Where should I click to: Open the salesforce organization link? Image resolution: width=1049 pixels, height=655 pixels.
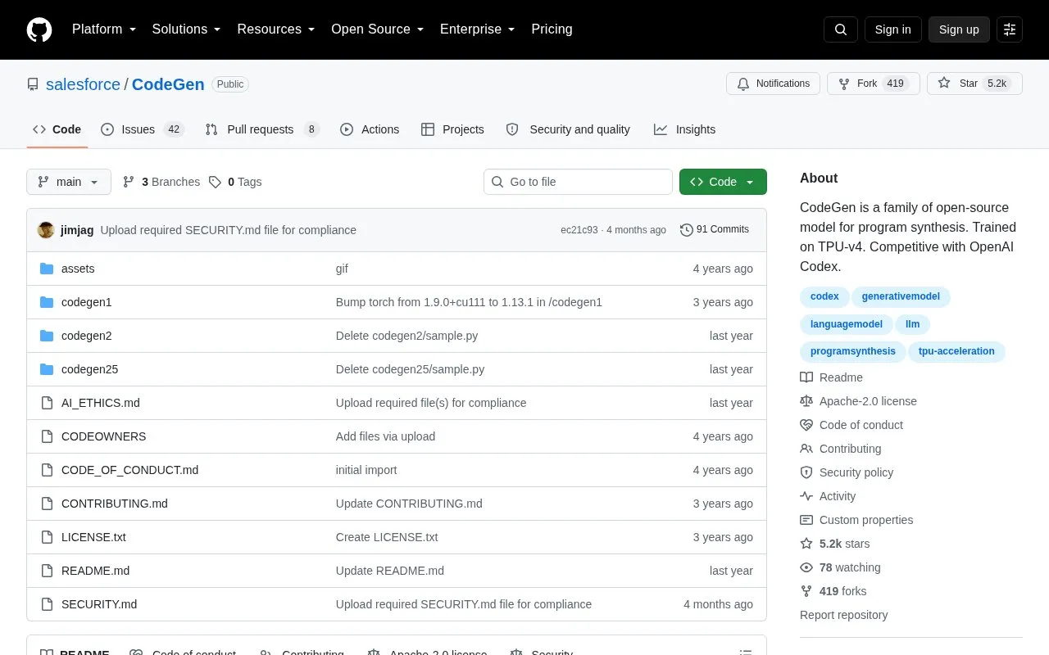click(x=83, y=84)
